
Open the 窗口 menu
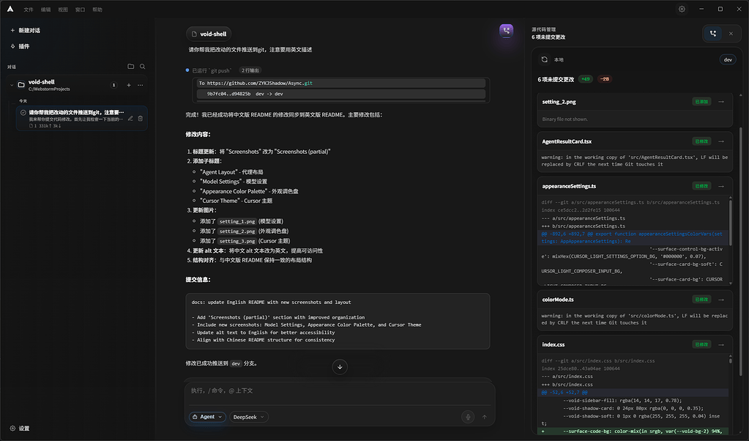81,10
